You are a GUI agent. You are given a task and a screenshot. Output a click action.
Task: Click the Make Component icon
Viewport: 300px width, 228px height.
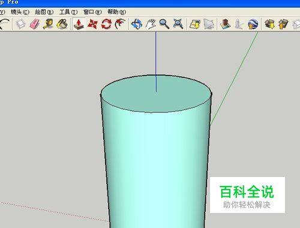20,24
